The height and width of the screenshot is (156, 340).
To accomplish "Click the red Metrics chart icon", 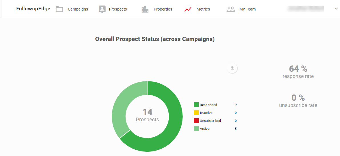I will click(188, 9).
